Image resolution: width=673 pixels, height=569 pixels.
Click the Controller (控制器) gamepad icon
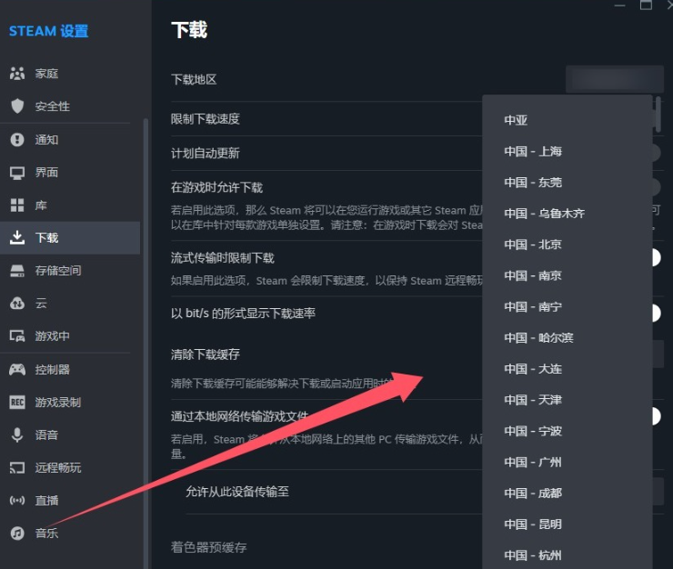[17, 369]
